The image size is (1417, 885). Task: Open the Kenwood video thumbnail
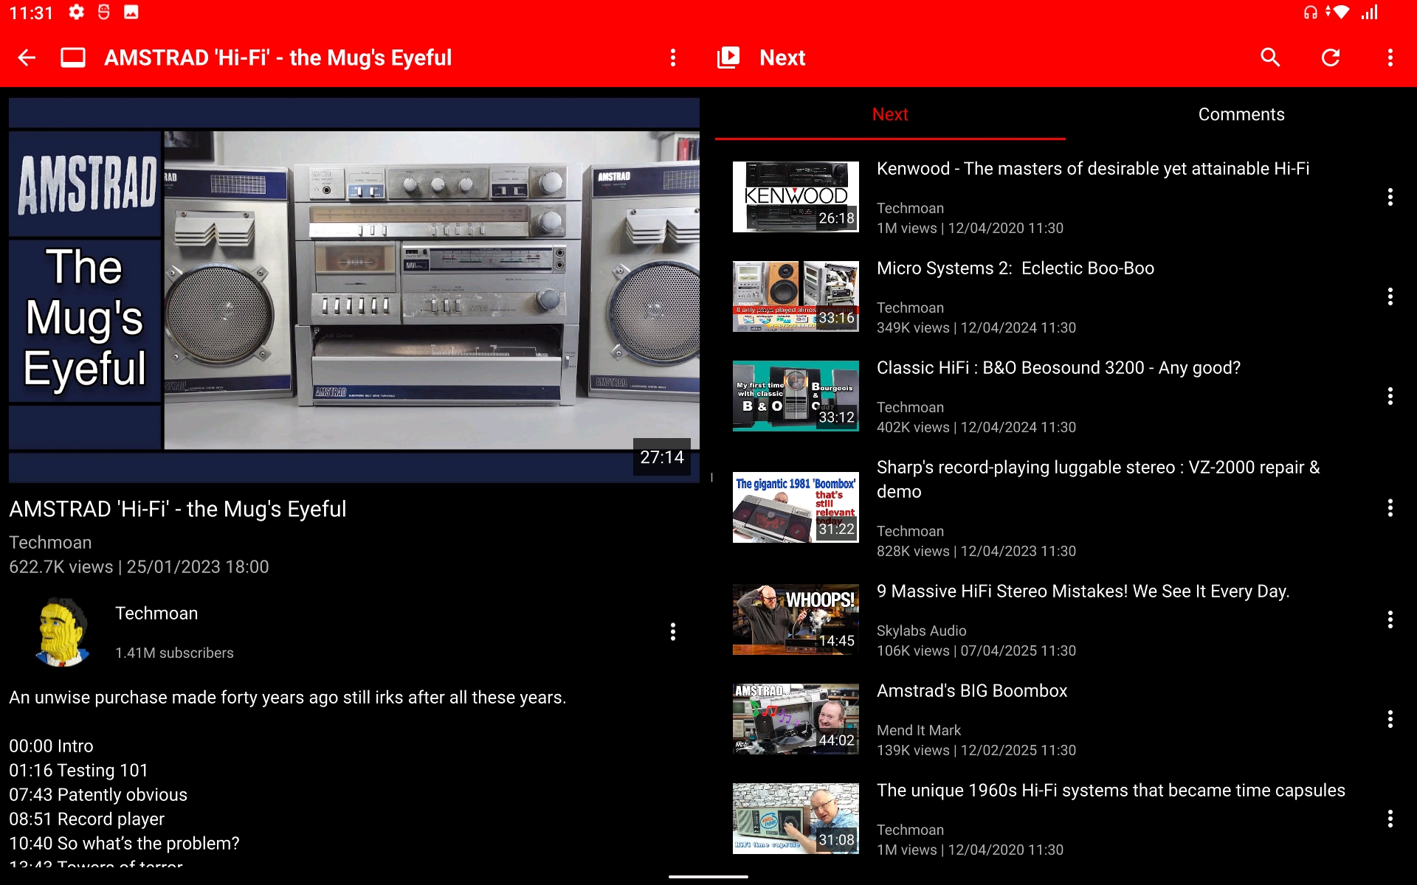pyautogui.click(x=796, y=197)
